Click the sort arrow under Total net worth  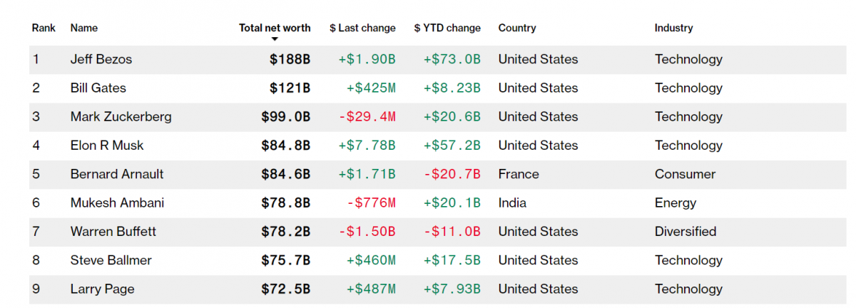[275, 39]
